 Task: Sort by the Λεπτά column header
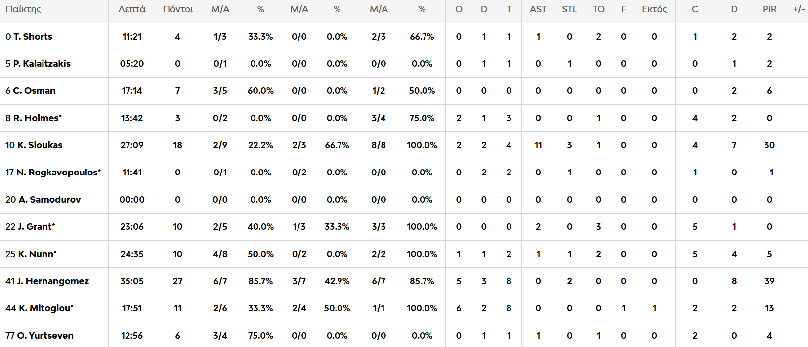point(132,9)
